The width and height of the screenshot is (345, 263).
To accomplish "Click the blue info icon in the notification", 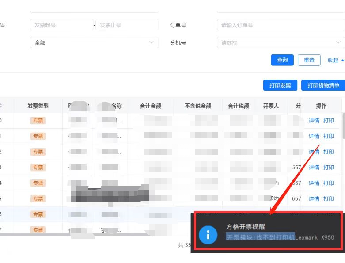I will (x=208, y=233).
